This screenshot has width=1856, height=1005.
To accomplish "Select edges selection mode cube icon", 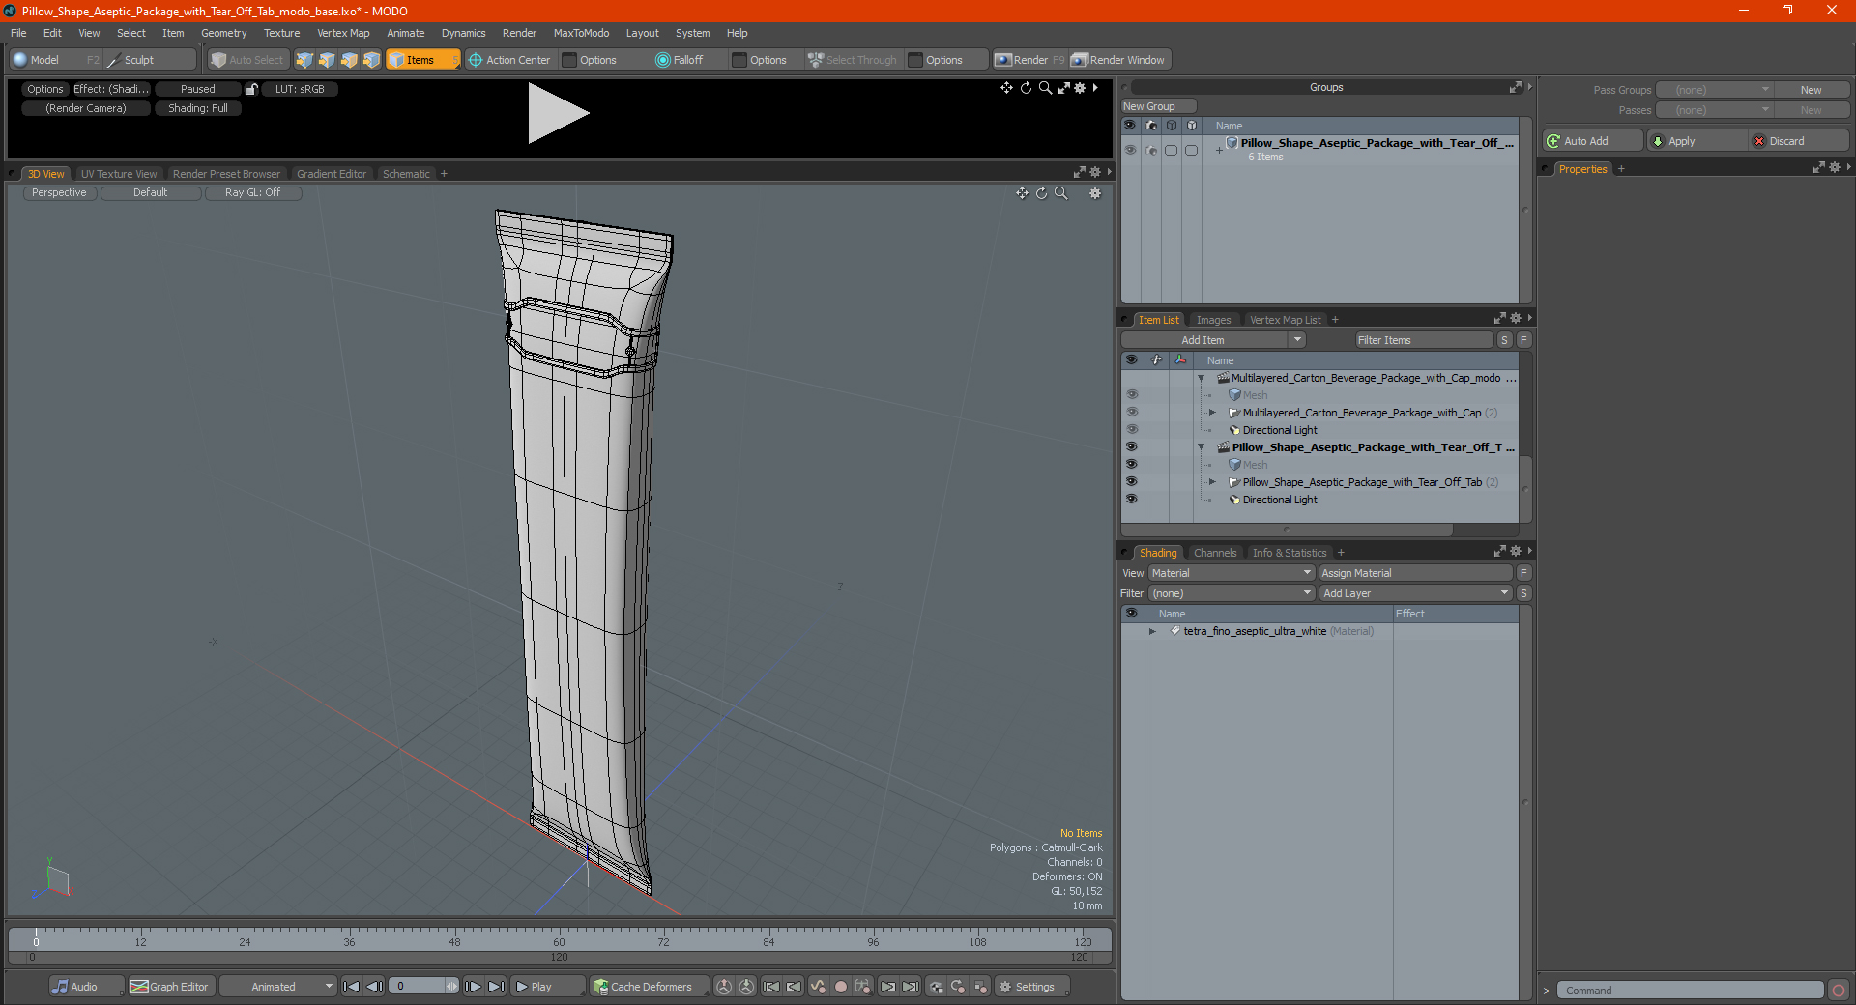I will tap(327, 60).
